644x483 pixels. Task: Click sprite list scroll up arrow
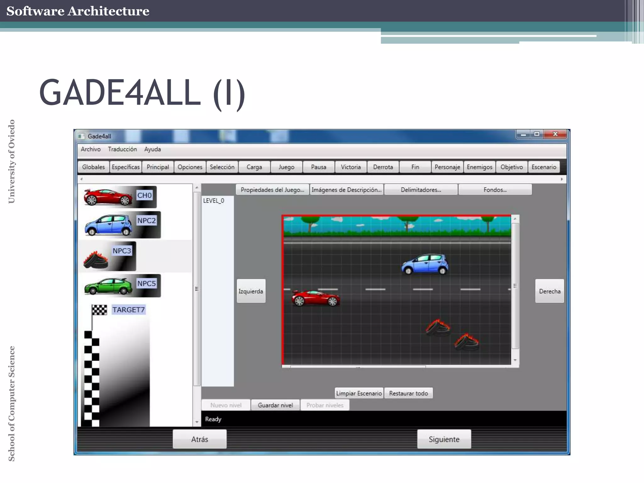point(197,187)
